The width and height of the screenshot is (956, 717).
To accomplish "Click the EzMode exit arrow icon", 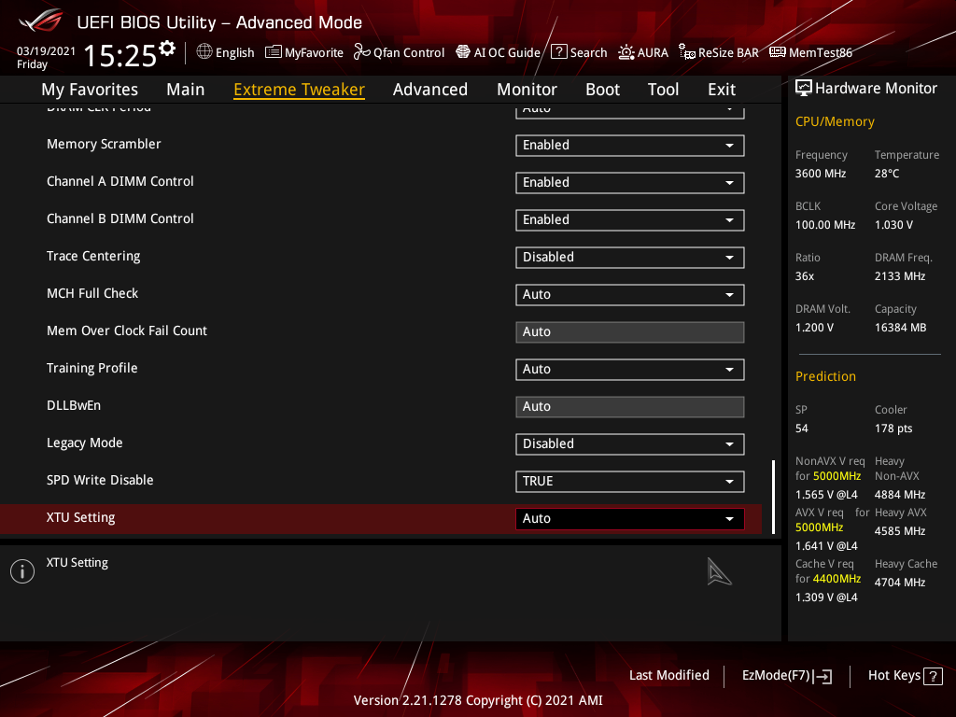I will click(822, 676).
